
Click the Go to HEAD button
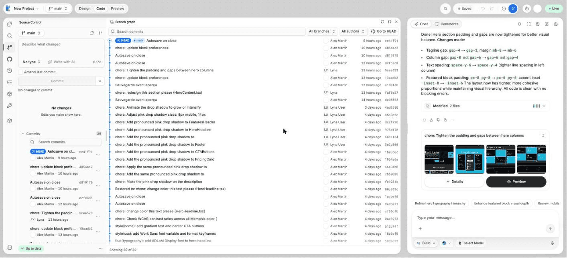(384, 31)
